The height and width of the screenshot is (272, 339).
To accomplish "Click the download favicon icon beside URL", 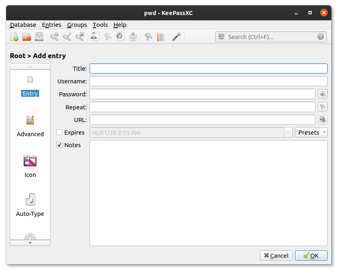I will point(322,120).
